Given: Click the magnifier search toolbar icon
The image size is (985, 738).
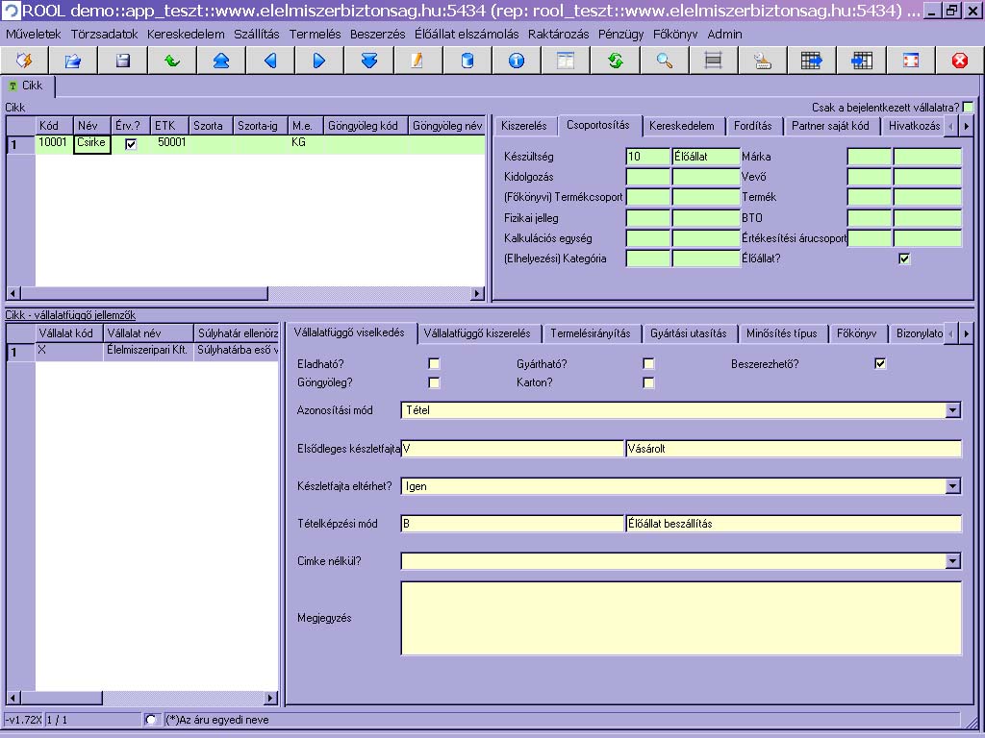Looking at the screenshot, I should [x=664, y=61].
